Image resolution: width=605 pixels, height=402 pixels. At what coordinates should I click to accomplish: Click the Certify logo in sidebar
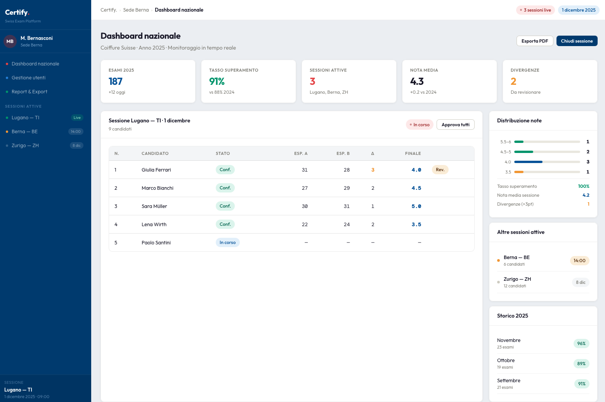coord(17,12)
